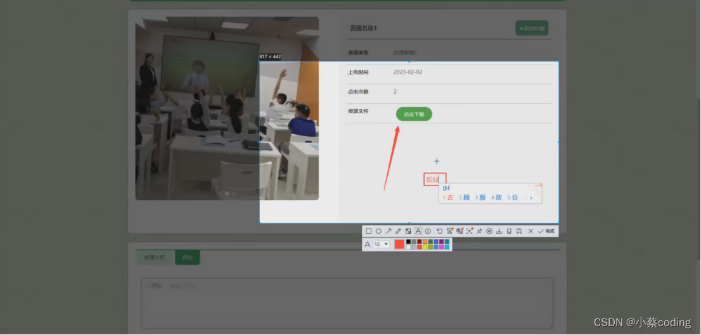Pick IME candidate 1 古
This screenshot has width=701, height=335.
[448, 198]
